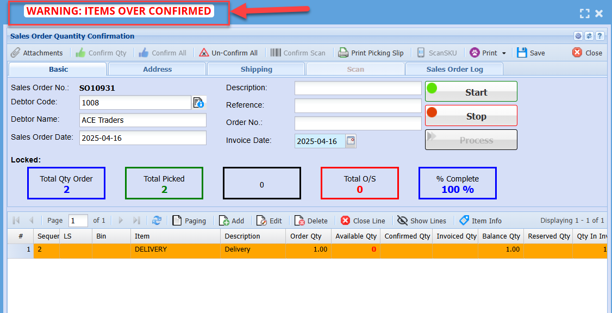Click Confirm All thumbs-up button
Image resolution: width=612 pixels, height=313 pixels.
pos(162,53)
